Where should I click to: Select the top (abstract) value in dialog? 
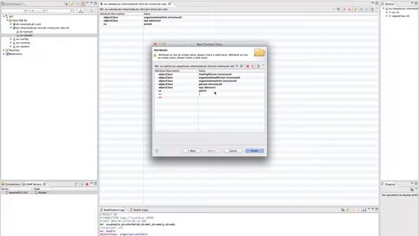tap(207, 87)
